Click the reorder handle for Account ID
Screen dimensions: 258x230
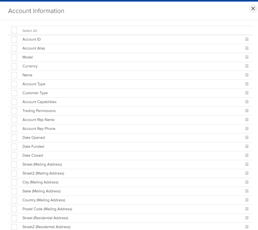point(247,39)
